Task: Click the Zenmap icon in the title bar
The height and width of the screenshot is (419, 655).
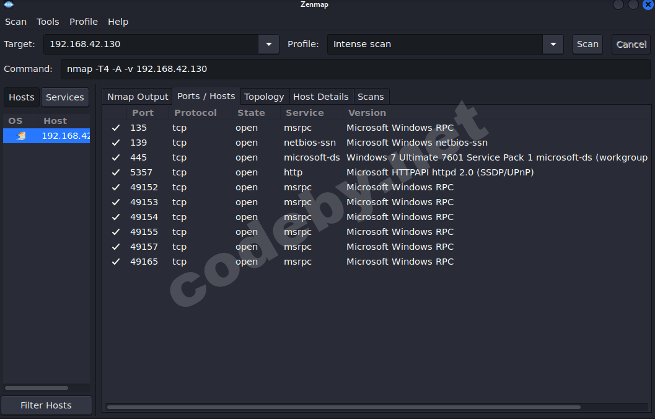Action: pyautogui.click(x=8, y=4)
